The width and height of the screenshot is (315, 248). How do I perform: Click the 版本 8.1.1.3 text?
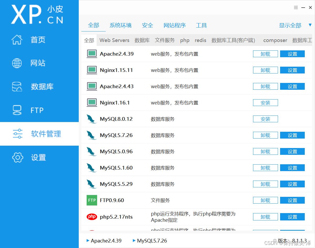coord(292,241)
